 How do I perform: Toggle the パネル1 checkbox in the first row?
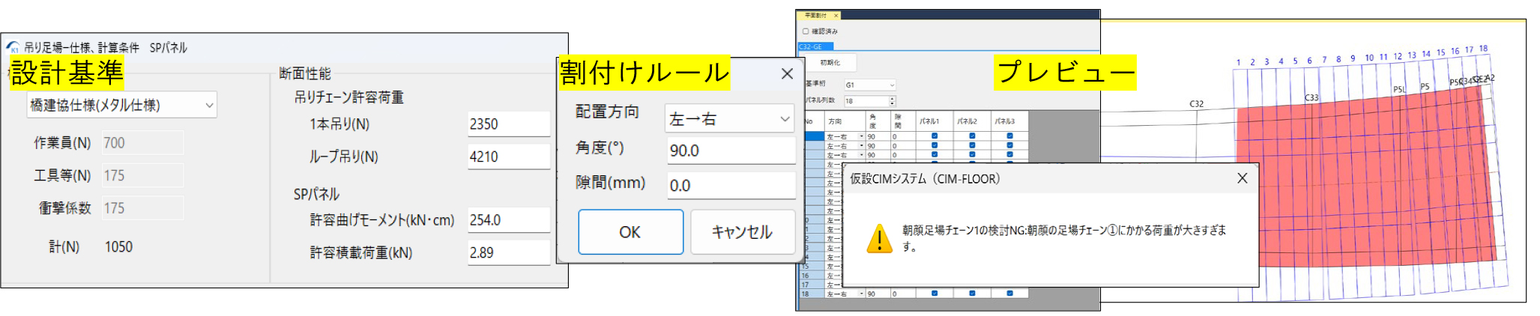coord(934,136)
